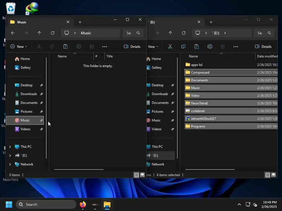The width and height of the screenshot is (282, 211).
Task: Refresh the E: window
Action: tap(184, 33)
